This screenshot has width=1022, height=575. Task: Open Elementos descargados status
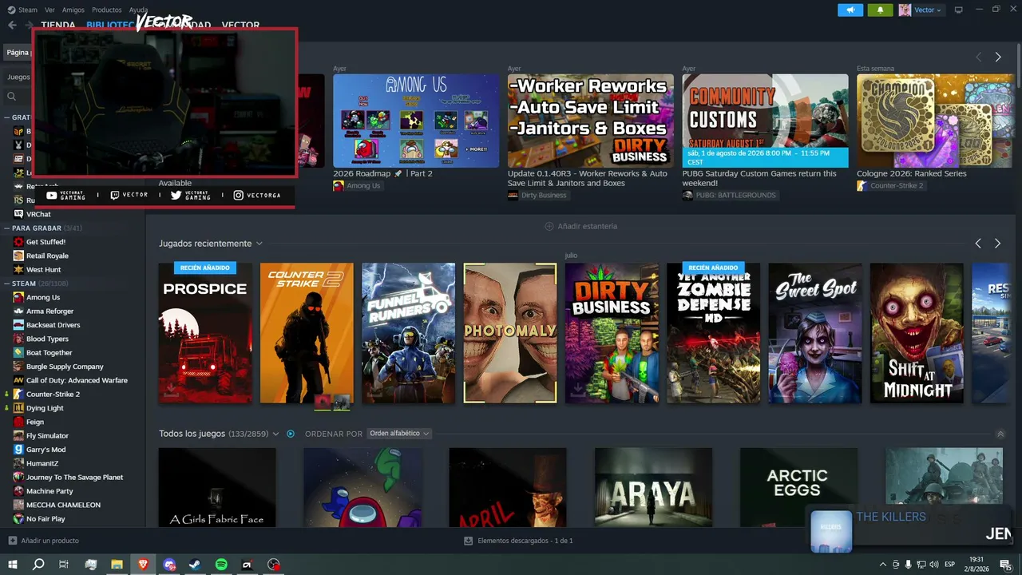[519, 541]
